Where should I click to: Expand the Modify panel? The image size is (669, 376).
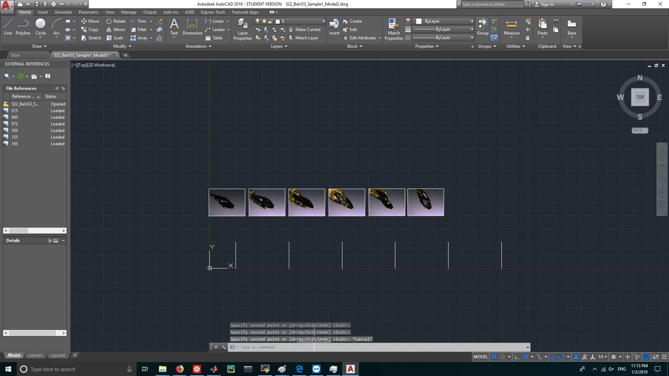(x=122, y=46)
